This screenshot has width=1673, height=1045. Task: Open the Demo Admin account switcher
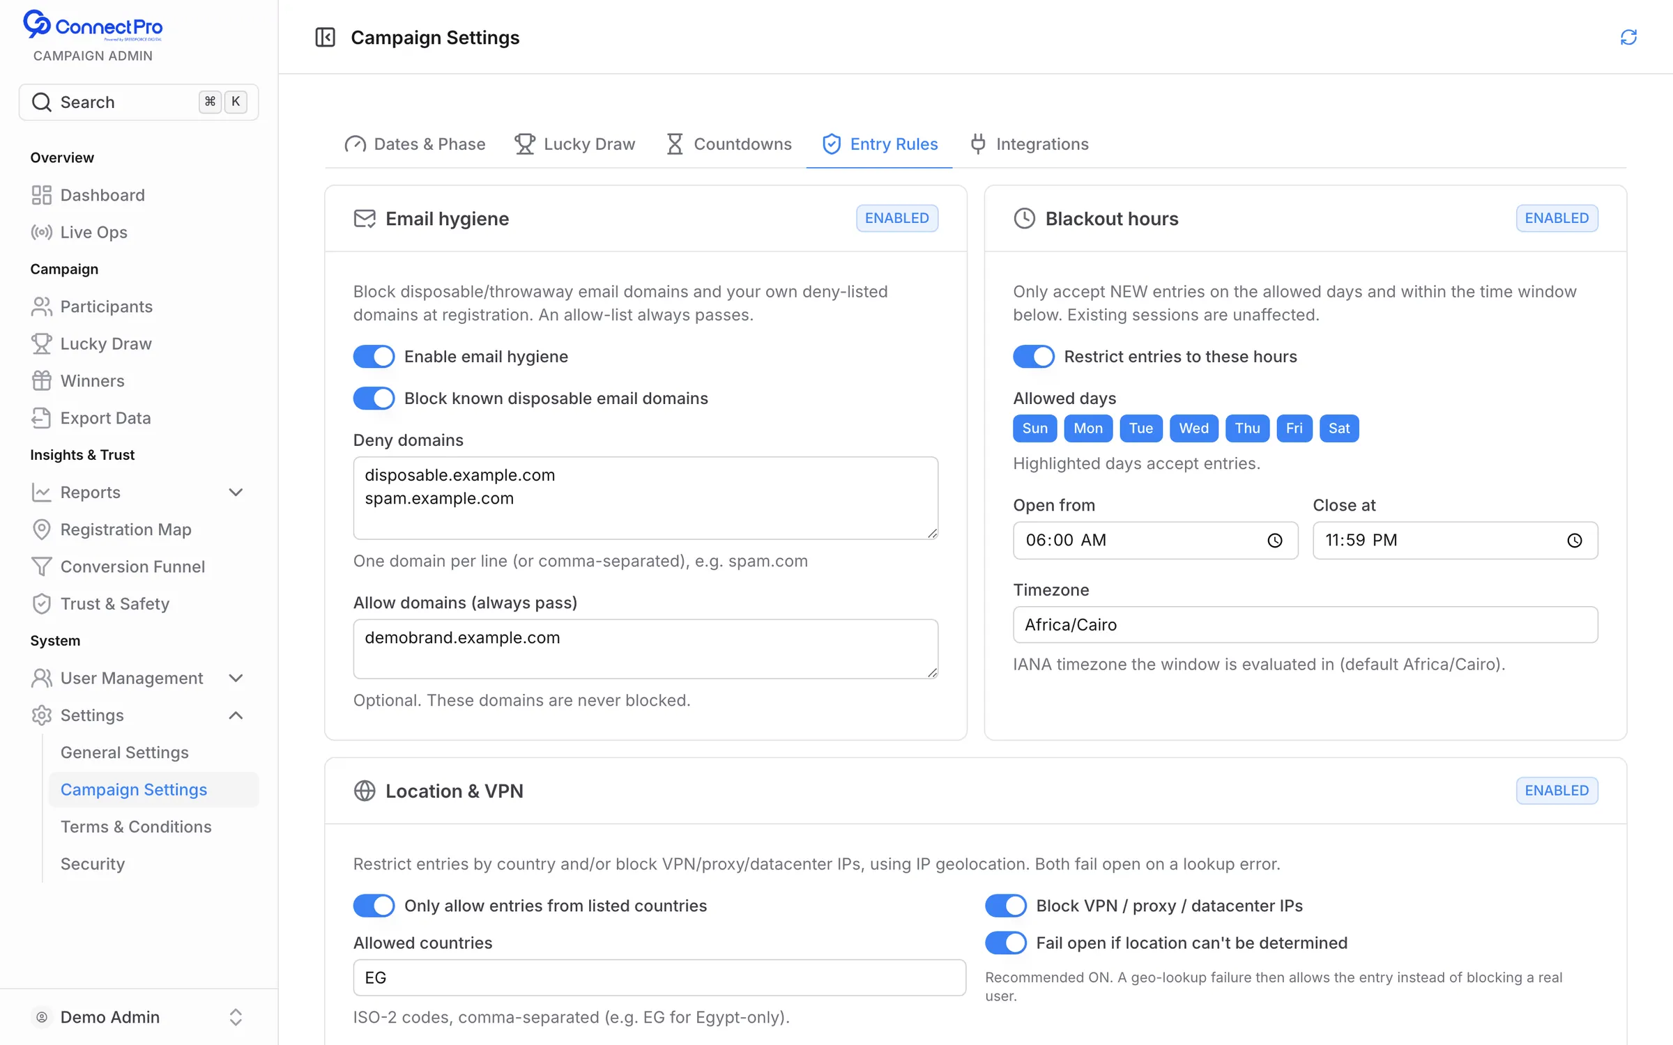coord(139,1017)
